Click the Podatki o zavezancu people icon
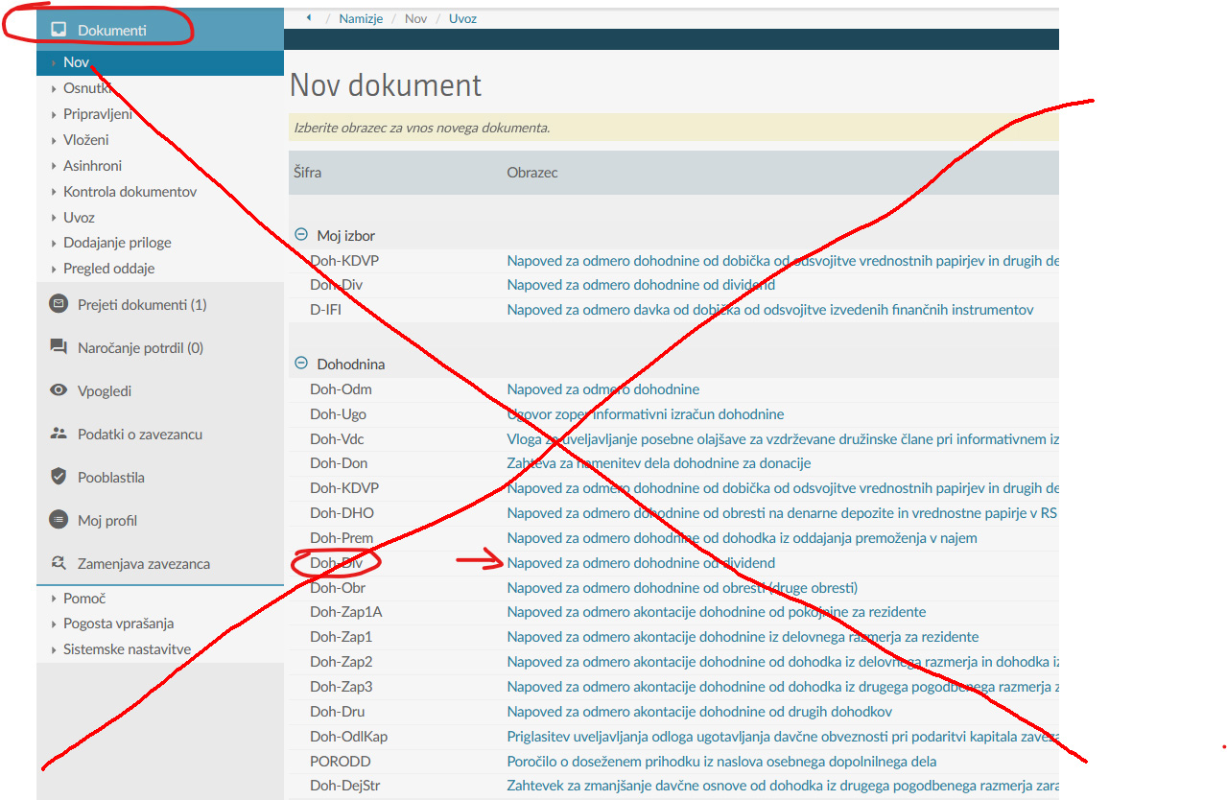The height and width of the screenshot is (800, 1227). pyautogui.click(x=59, y=434)
